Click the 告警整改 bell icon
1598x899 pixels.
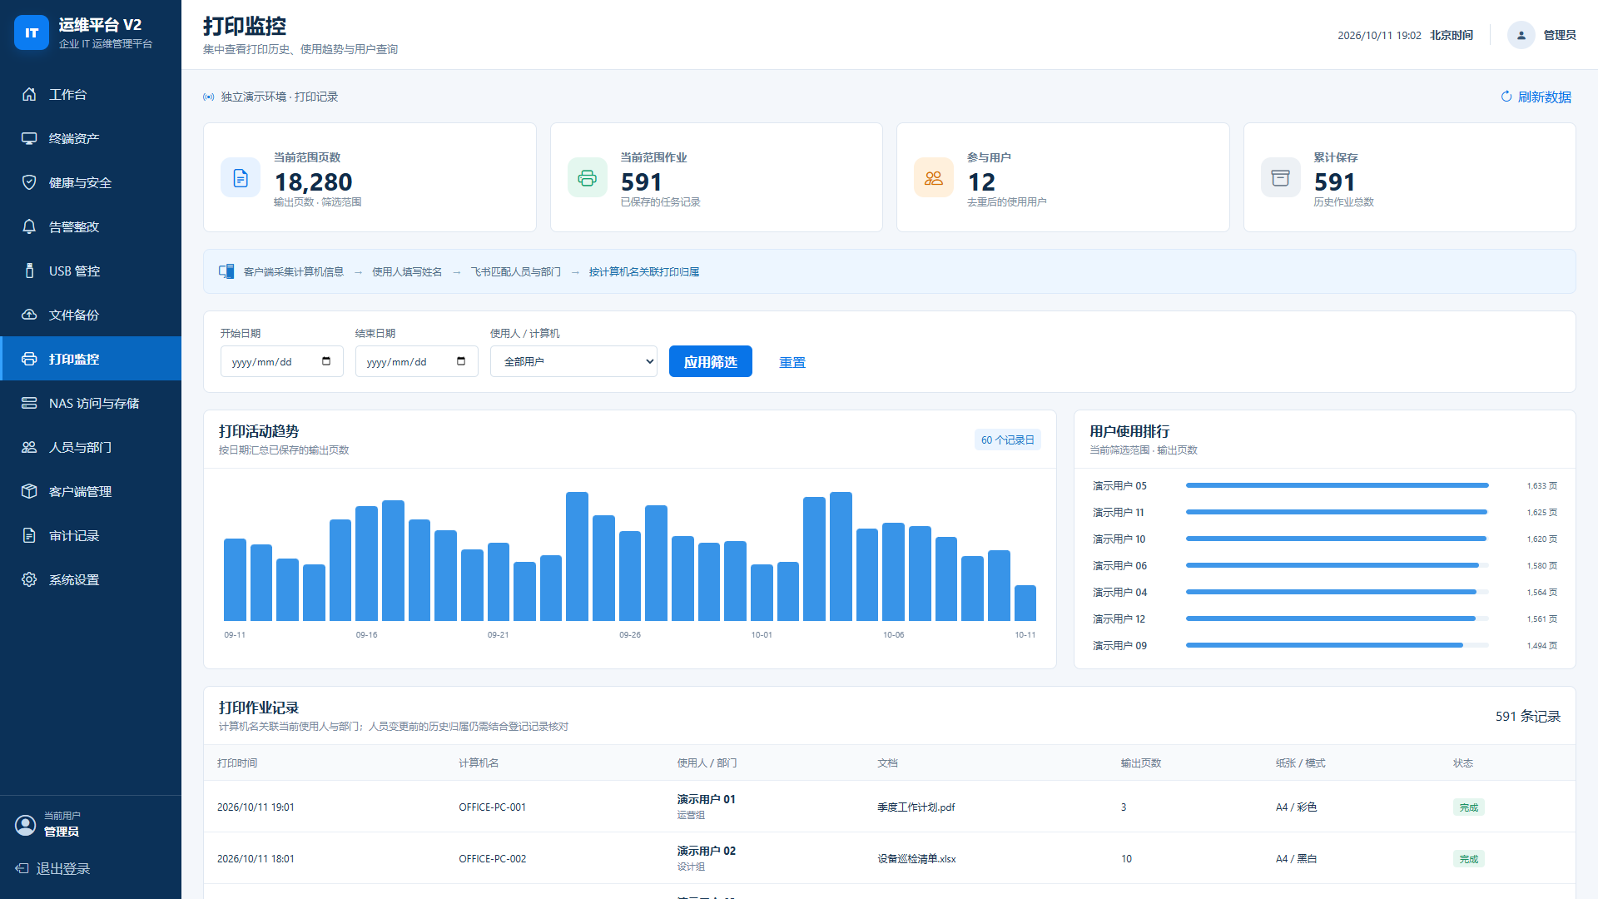point(29,226)
